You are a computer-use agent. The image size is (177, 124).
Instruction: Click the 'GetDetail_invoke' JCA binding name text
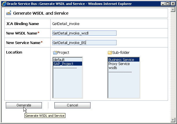pos(66,24)
